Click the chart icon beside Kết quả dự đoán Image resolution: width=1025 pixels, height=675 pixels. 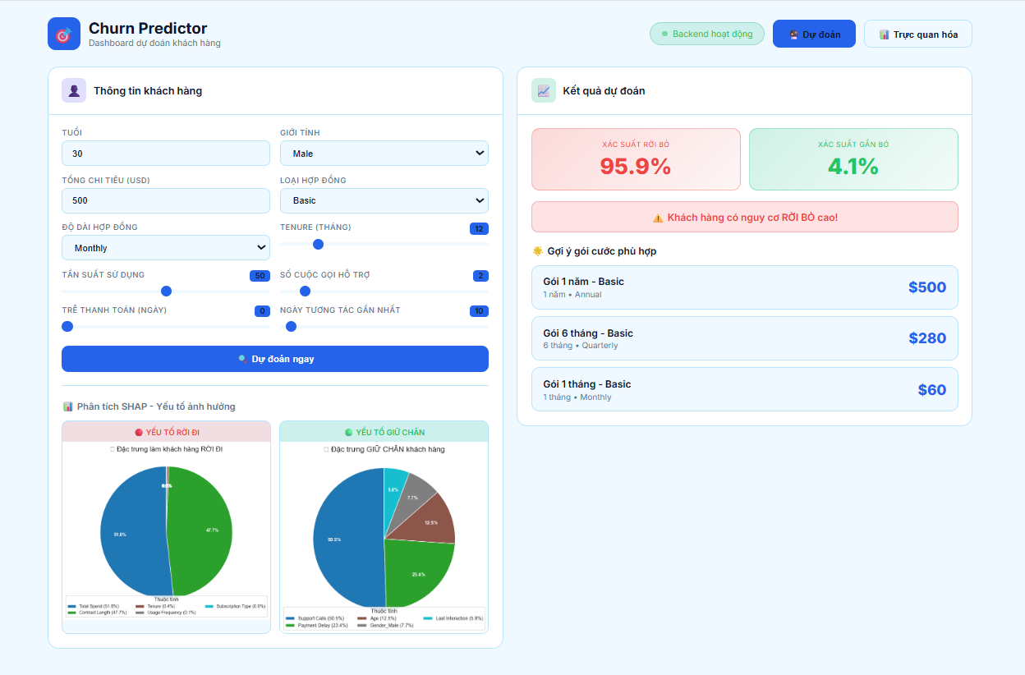click(544, 90)
